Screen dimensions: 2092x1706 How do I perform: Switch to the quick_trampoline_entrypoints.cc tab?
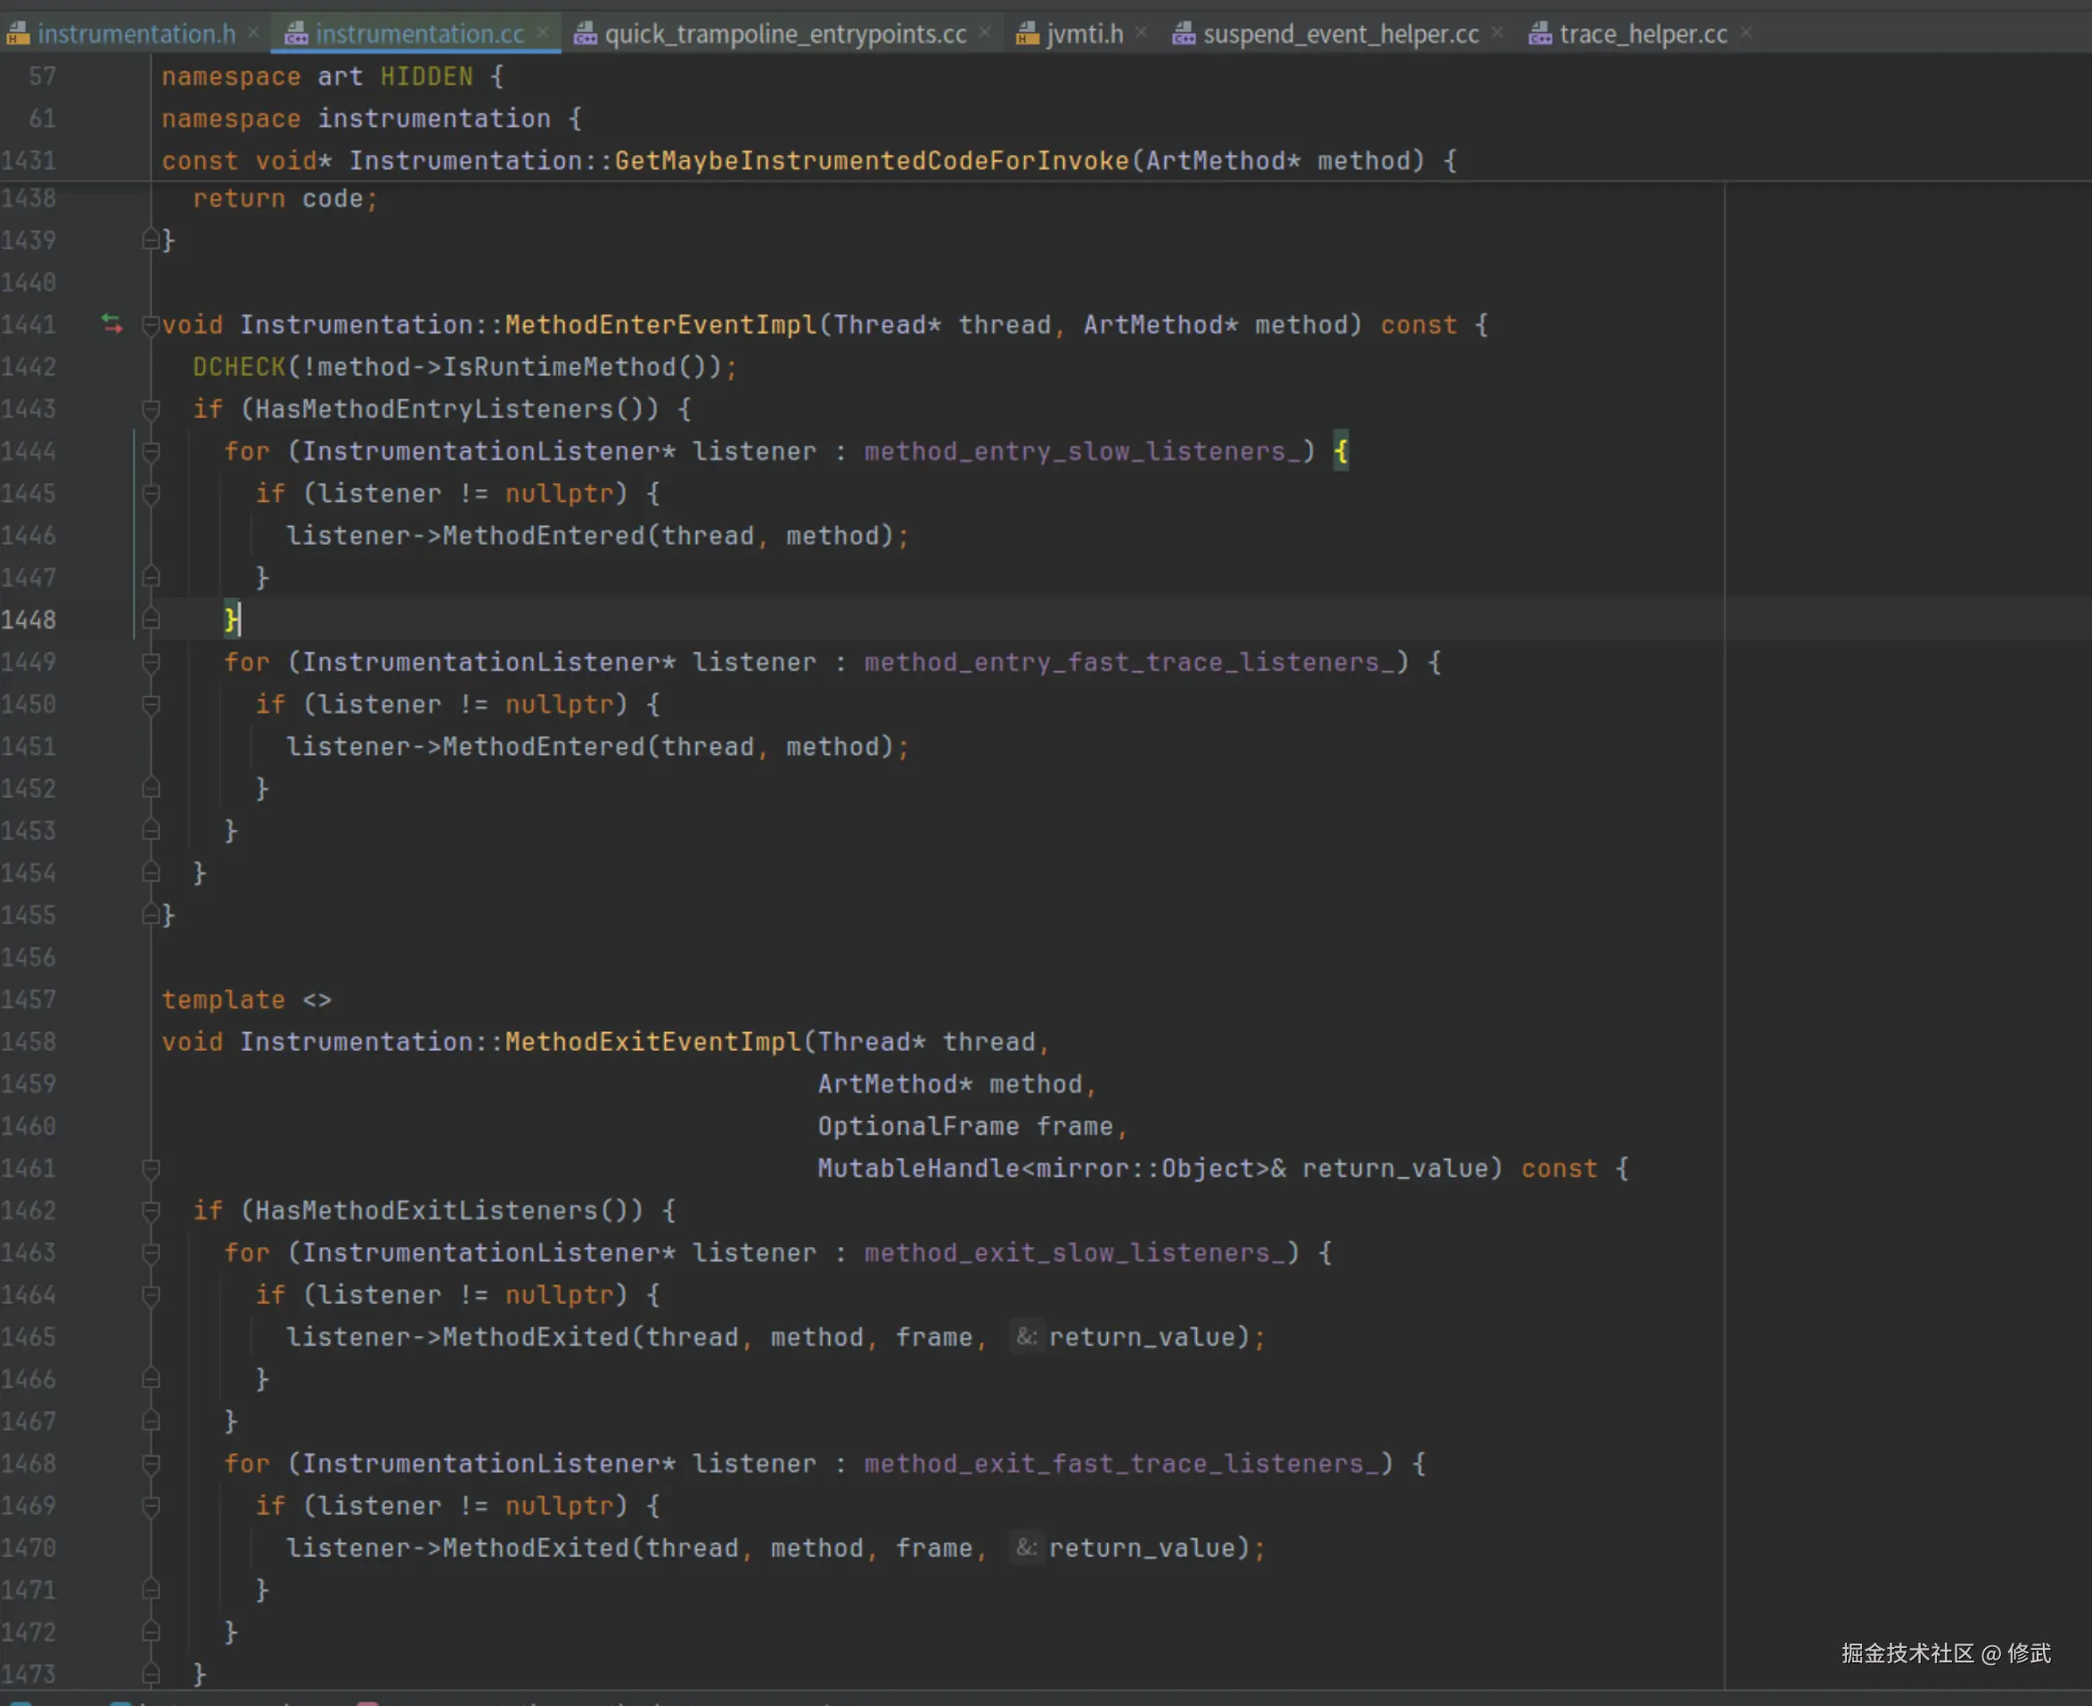[x=784, y=35]
